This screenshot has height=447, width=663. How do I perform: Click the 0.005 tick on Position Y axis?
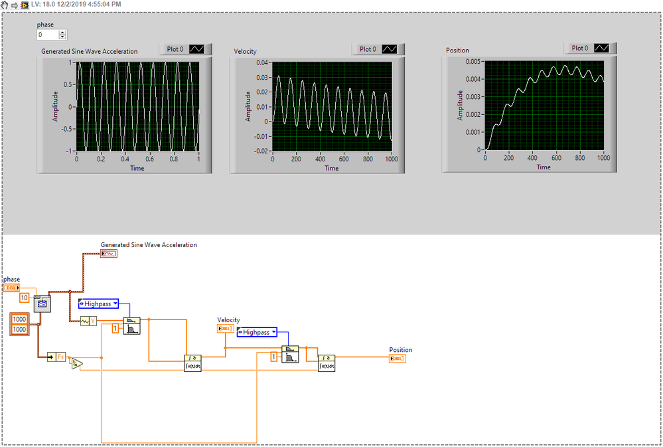click(473, 61)
